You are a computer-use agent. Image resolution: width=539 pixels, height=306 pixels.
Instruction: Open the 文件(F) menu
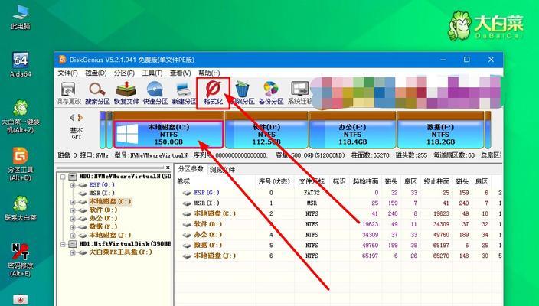[x=67, y=73]
